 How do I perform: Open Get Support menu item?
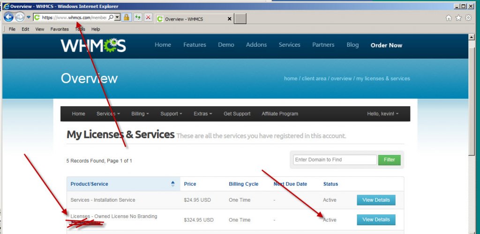237,114
